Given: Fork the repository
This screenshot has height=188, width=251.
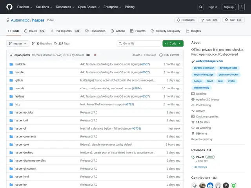Looking at the screenshot, I should tap(210, 20).
